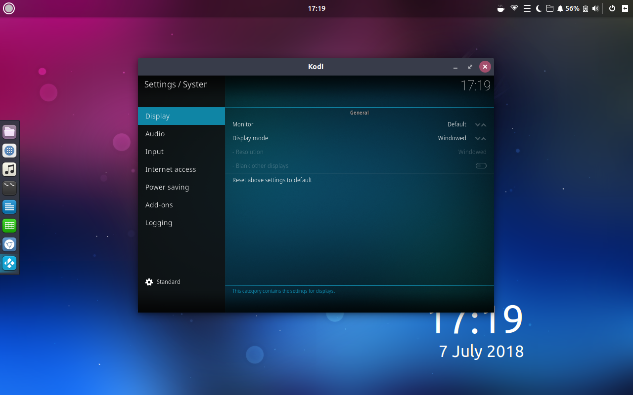Open the Files folder icon in the dock
Viewport: 633px width, 395px height.
(9, 132)
